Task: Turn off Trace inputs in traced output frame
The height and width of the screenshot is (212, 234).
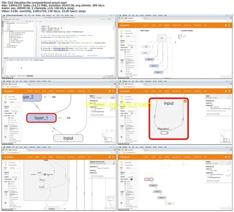Action: tap(131, 179)
